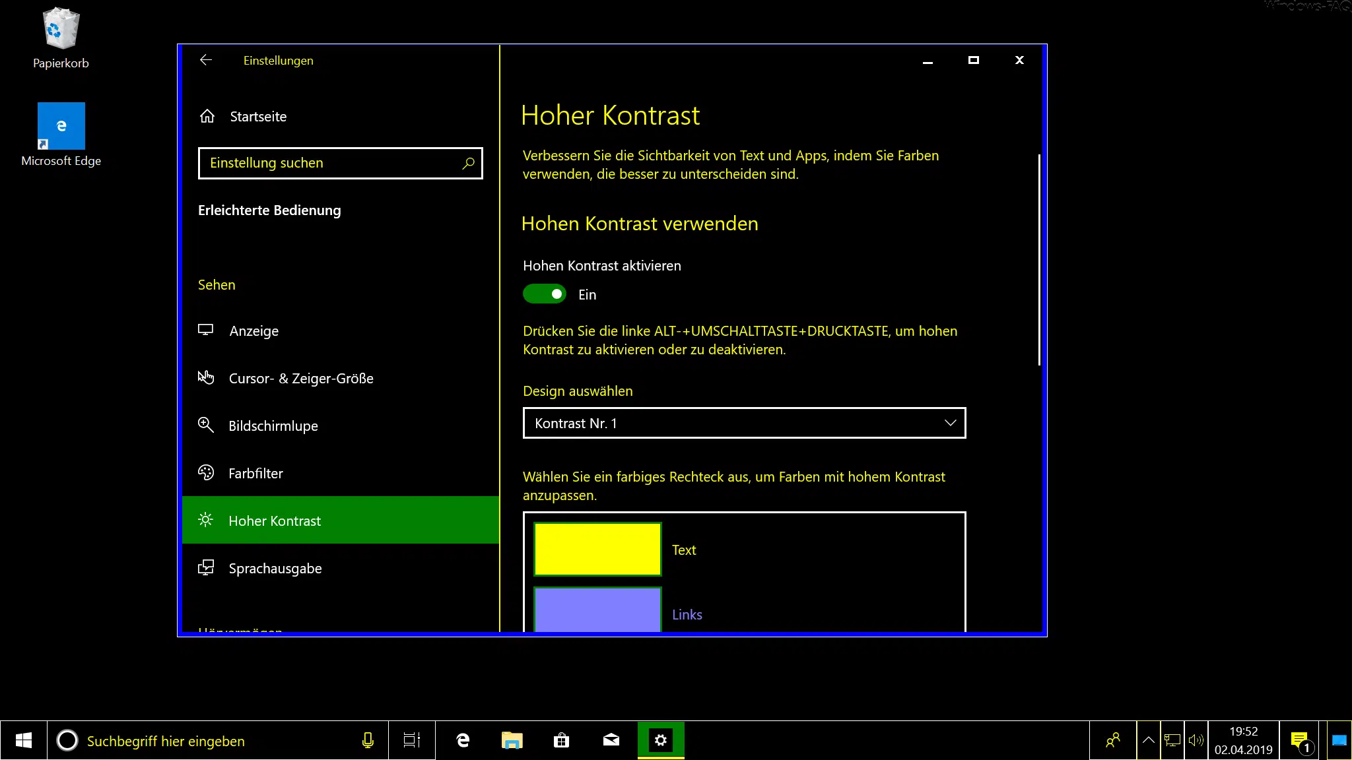Viewport: 1352px width, 760px height.
Task: Click the Startseite home icon
Action: 207,116
